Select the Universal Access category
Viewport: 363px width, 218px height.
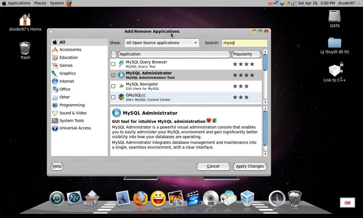[x=79, y=128]
